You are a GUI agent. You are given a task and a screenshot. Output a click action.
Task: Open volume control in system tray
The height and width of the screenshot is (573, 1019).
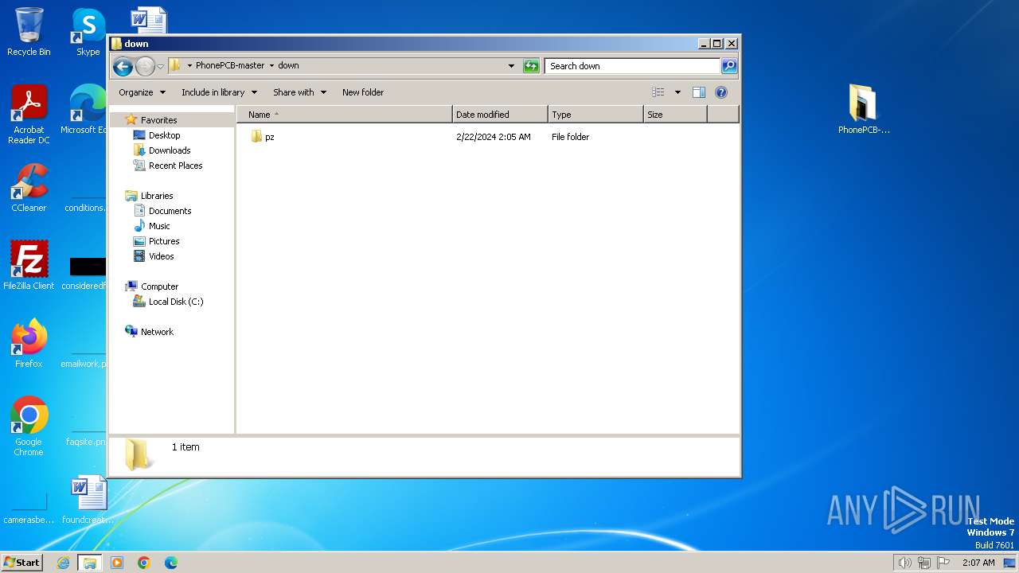tap(904, 563)
